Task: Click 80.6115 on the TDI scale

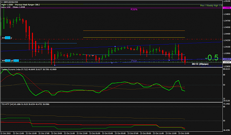Action: [x=227, y=69]
